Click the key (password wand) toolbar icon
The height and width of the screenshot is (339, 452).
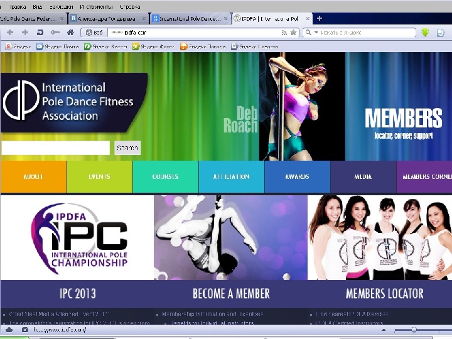click(x=55, y=32)
